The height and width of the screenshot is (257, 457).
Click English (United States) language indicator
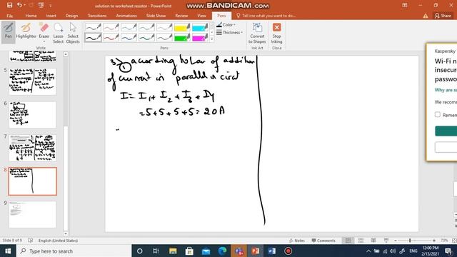(x=58, y=241)
